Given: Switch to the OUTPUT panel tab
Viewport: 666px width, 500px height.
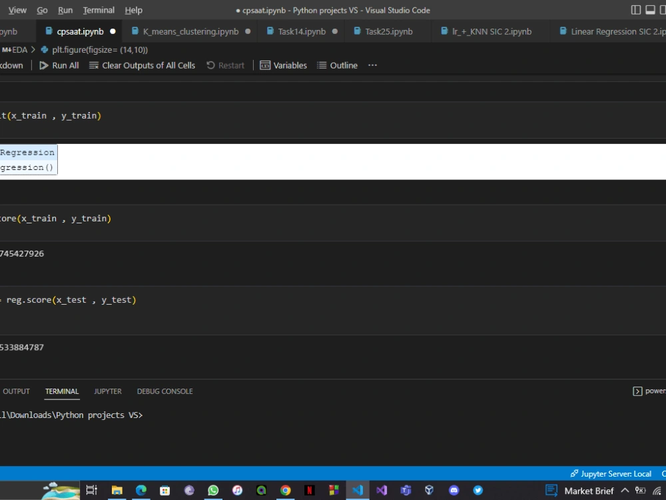Looking at the screenshot, I should tap(16, 391).
